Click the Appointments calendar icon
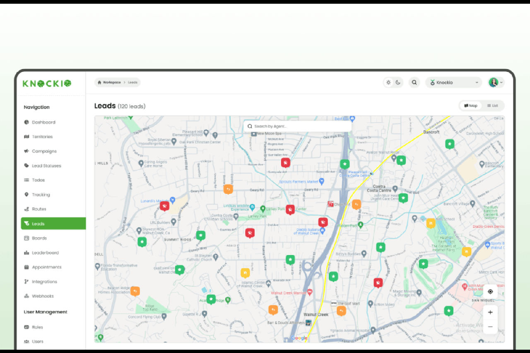Viewport: 530px width, 353px height. (26, 267)
